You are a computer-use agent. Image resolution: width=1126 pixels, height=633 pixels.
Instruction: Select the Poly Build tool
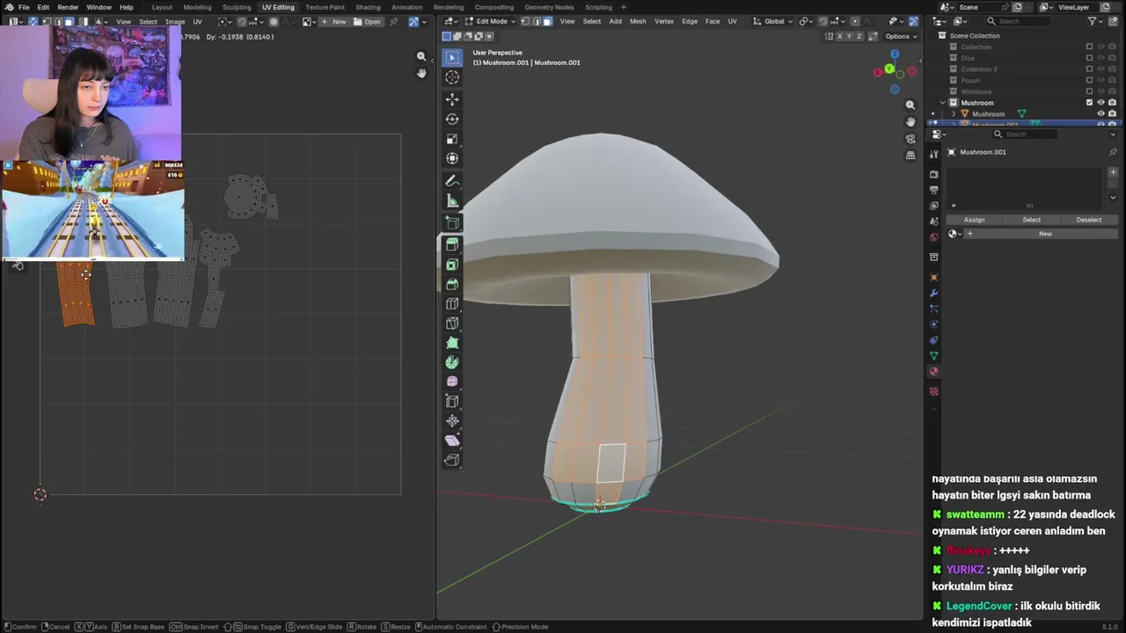(x=452, y=343)
